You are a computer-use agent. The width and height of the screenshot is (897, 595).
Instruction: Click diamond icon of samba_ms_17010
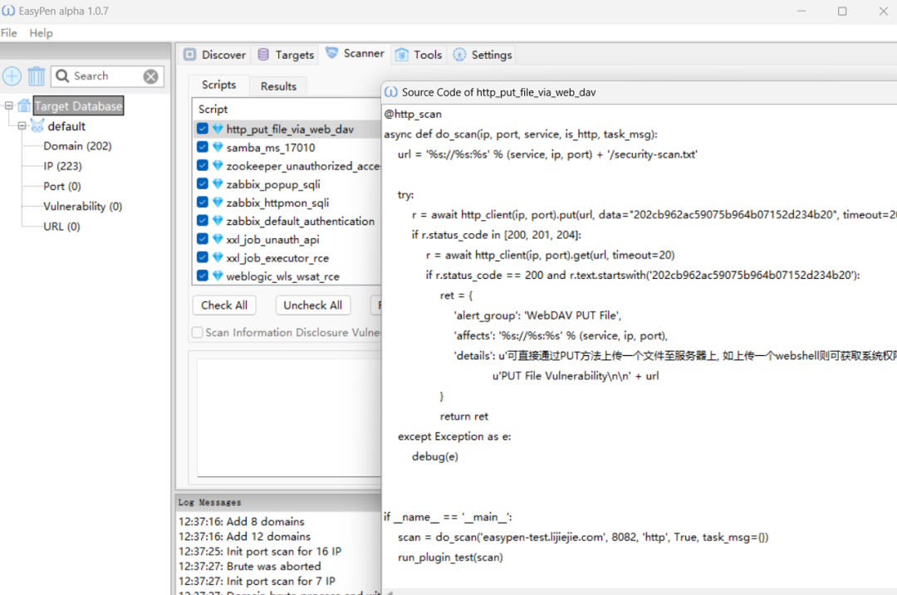click(x=218, y=148)
